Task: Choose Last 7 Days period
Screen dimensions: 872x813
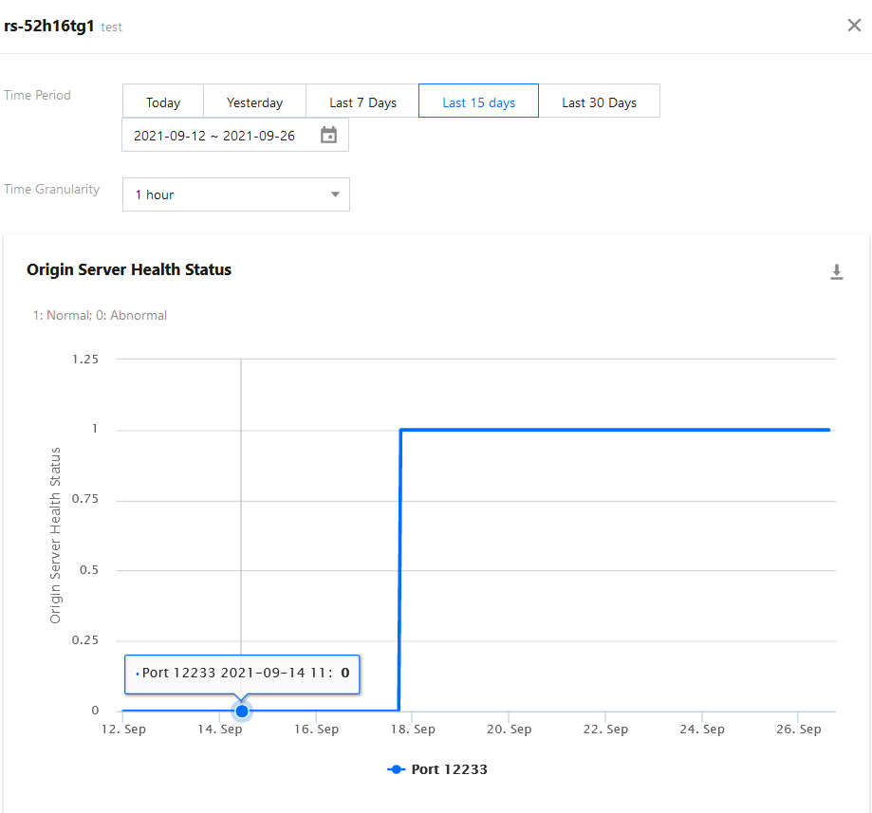Action: click(362, 102)
